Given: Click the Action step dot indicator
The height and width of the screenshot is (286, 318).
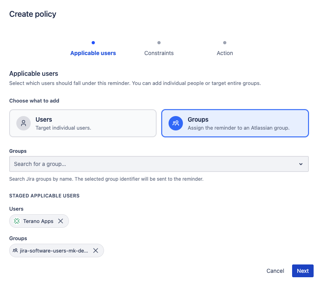Looking at the screenshot, I should [225, 43].
